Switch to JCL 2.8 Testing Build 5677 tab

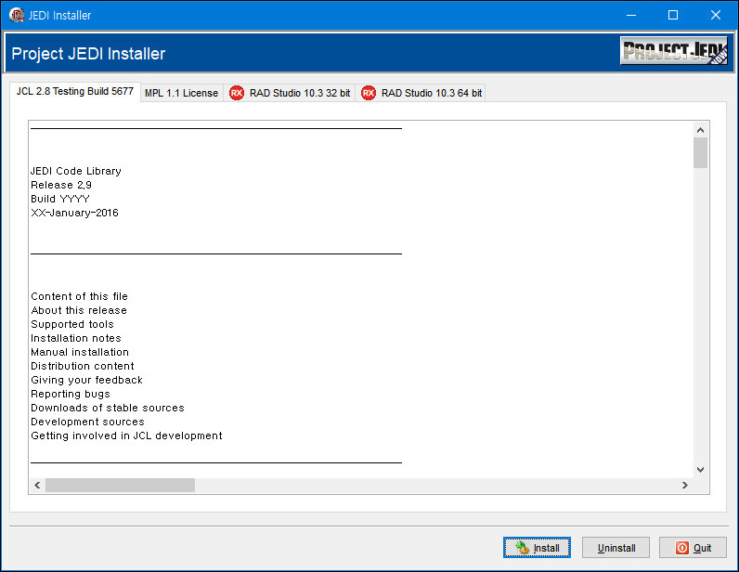tap(75, 91)
